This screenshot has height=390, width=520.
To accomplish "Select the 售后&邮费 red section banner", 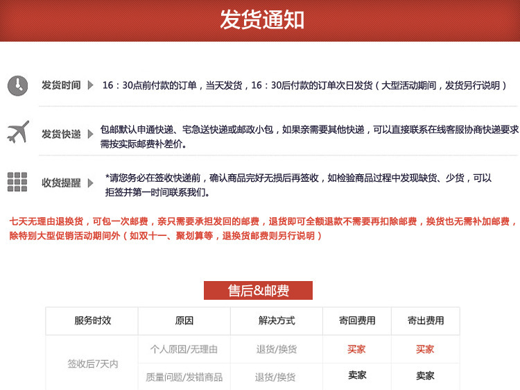I will click(x=258, y=290).
